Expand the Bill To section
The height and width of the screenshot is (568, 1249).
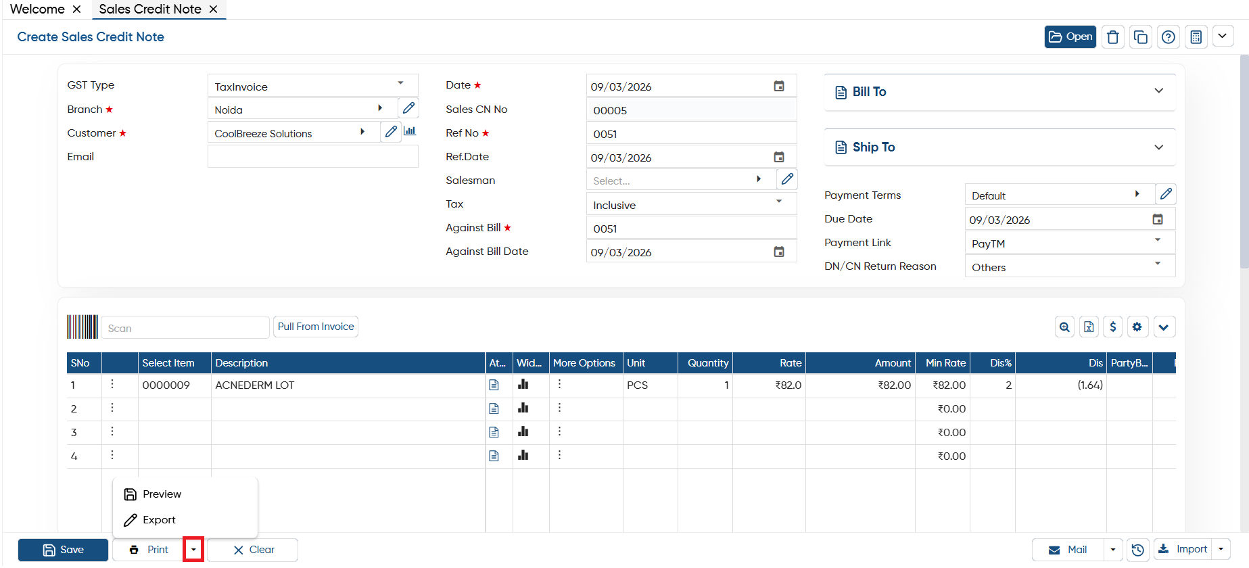coord(999,92)
